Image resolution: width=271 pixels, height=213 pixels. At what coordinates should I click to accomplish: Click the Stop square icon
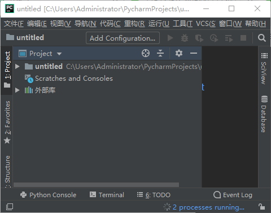(x=243, y=38)
